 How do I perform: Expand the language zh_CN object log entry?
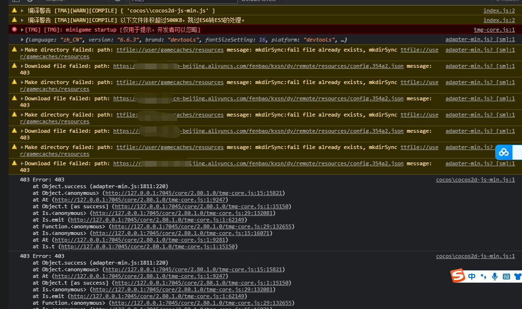(x=22, y=40)
